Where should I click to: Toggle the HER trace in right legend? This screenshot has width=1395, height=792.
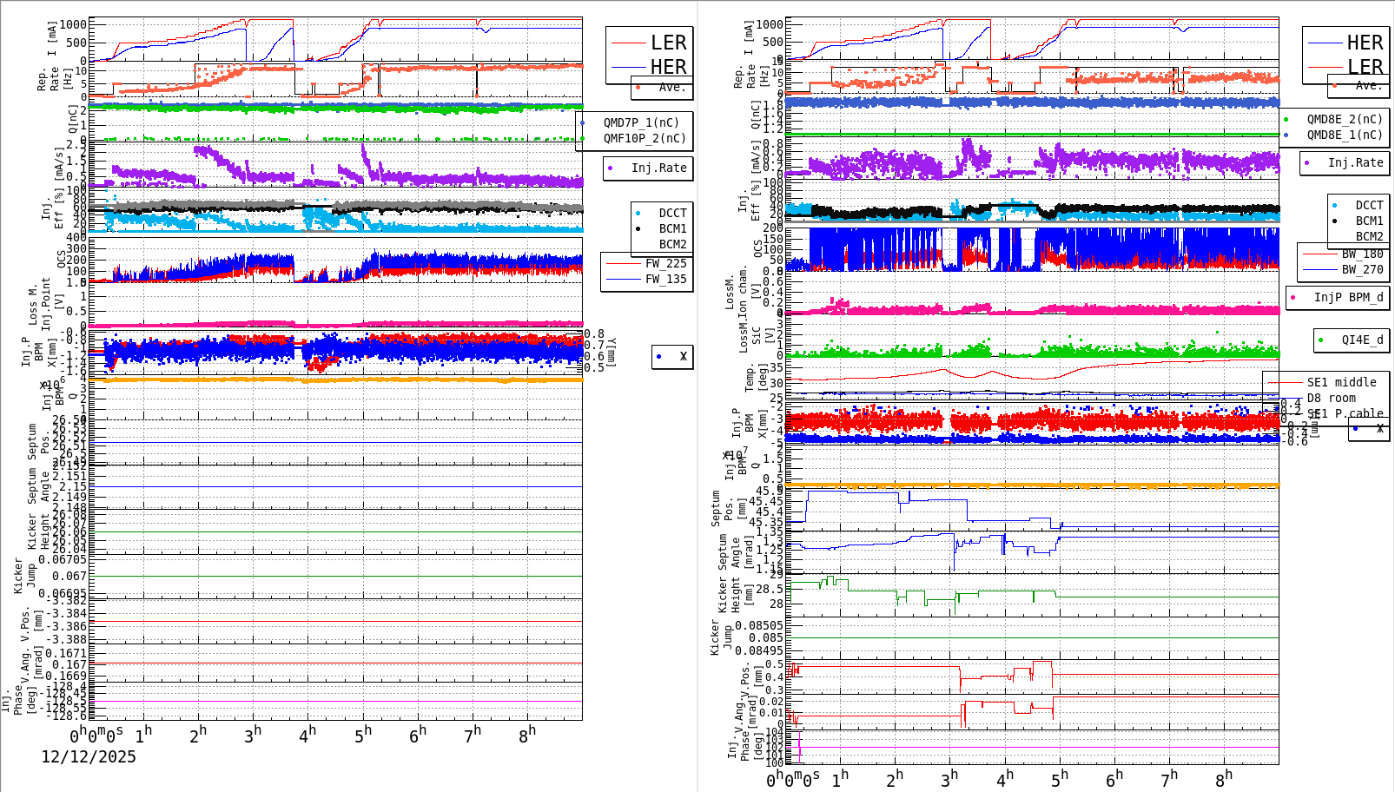tap(1346, 42)
